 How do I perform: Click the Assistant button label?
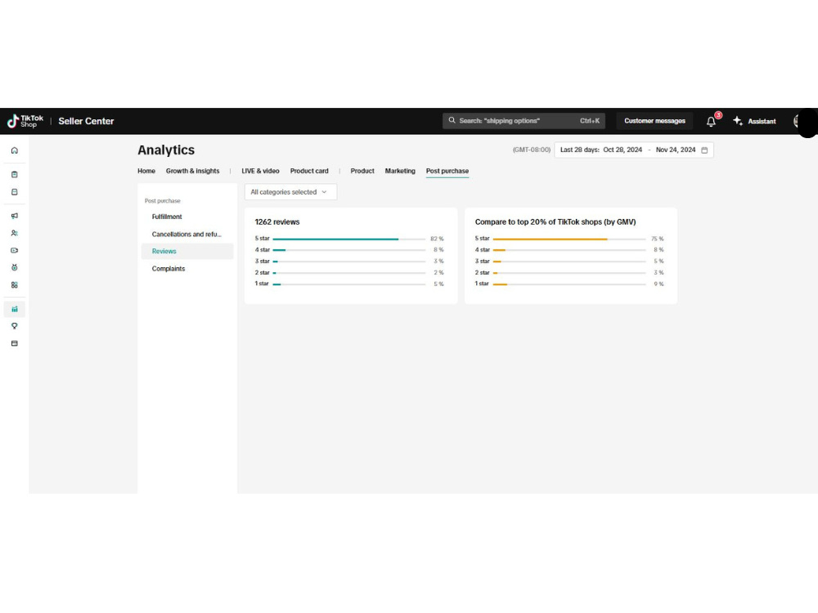[762, 122]
